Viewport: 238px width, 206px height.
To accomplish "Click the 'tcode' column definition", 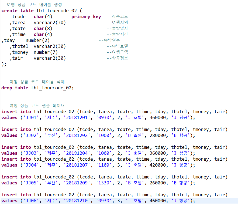I will 19,16.
